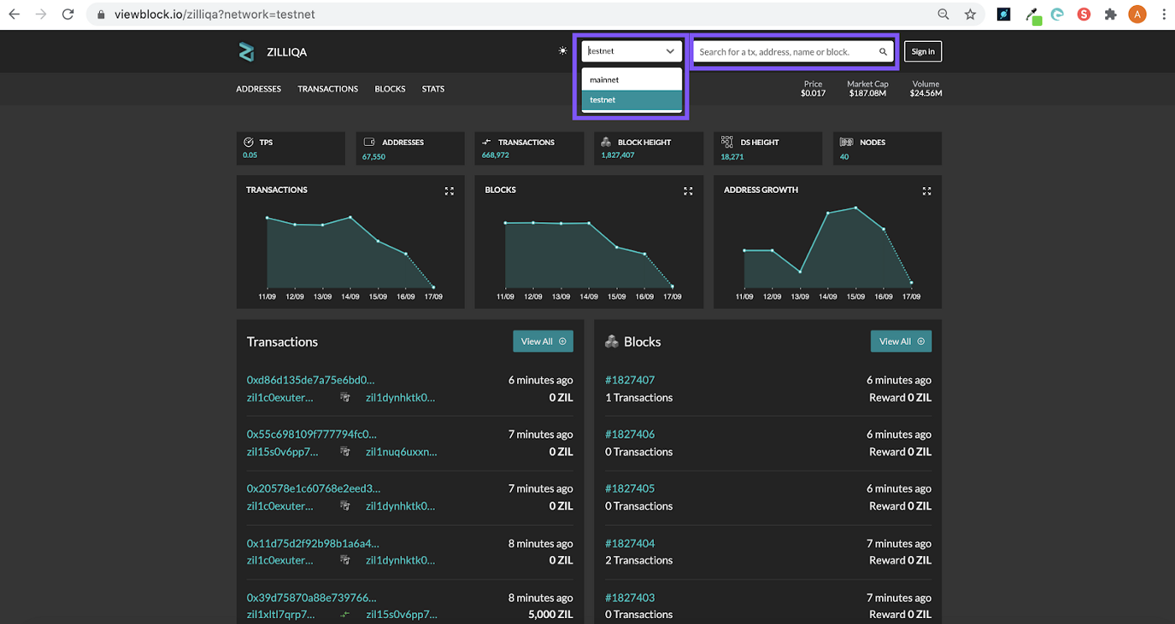Open transaction 0x11d75d2f92b98b1a6a4...
This screenshot has height=624, width=1175.
312,543
